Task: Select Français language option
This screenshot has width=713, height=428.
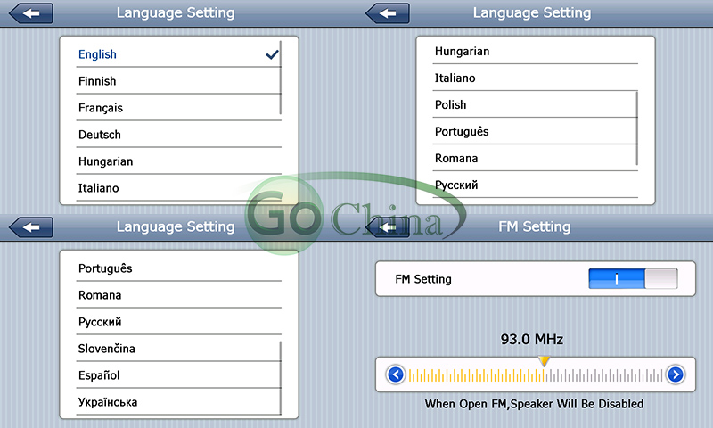Action: click(x=101, y=108)
